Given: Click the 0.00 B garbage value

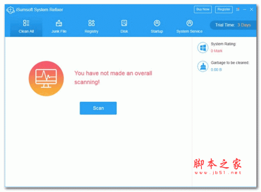Looking at the screenshot, I should 216,70.
